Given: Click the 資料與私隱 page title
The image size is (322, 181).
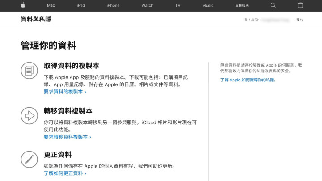Looking at the screenshot, I should point(36,19).
